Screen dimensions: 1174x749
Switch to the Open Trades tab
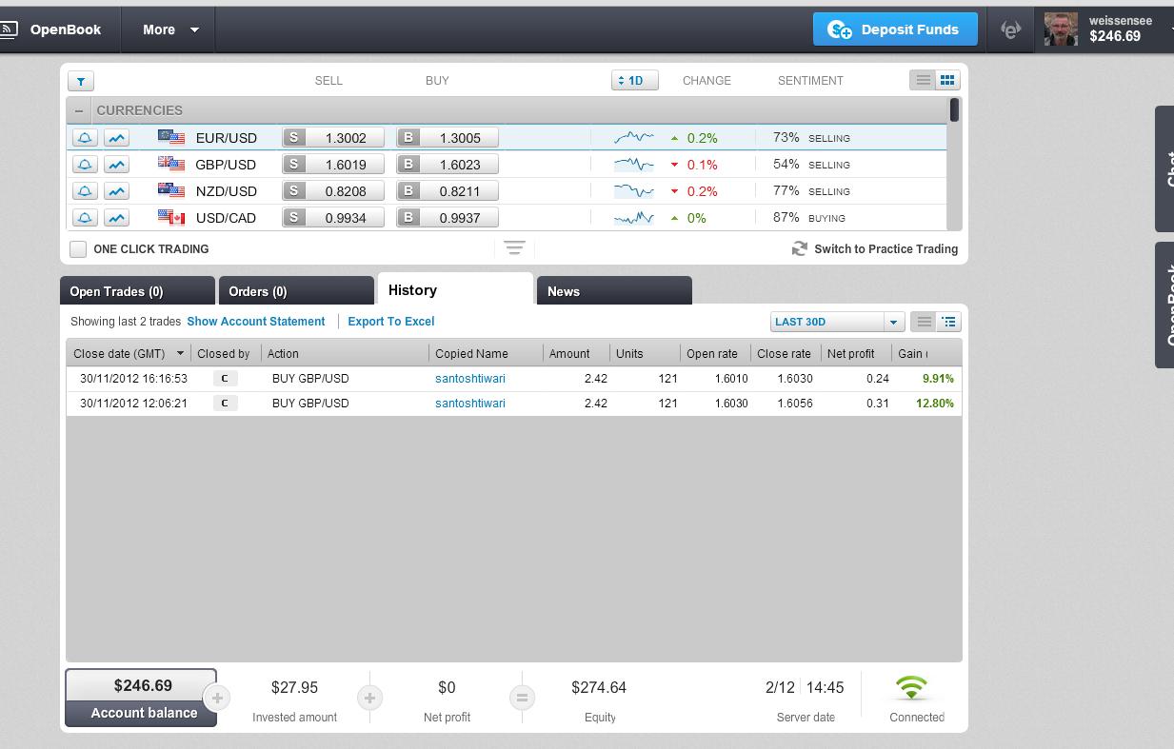tap(137, 291)
